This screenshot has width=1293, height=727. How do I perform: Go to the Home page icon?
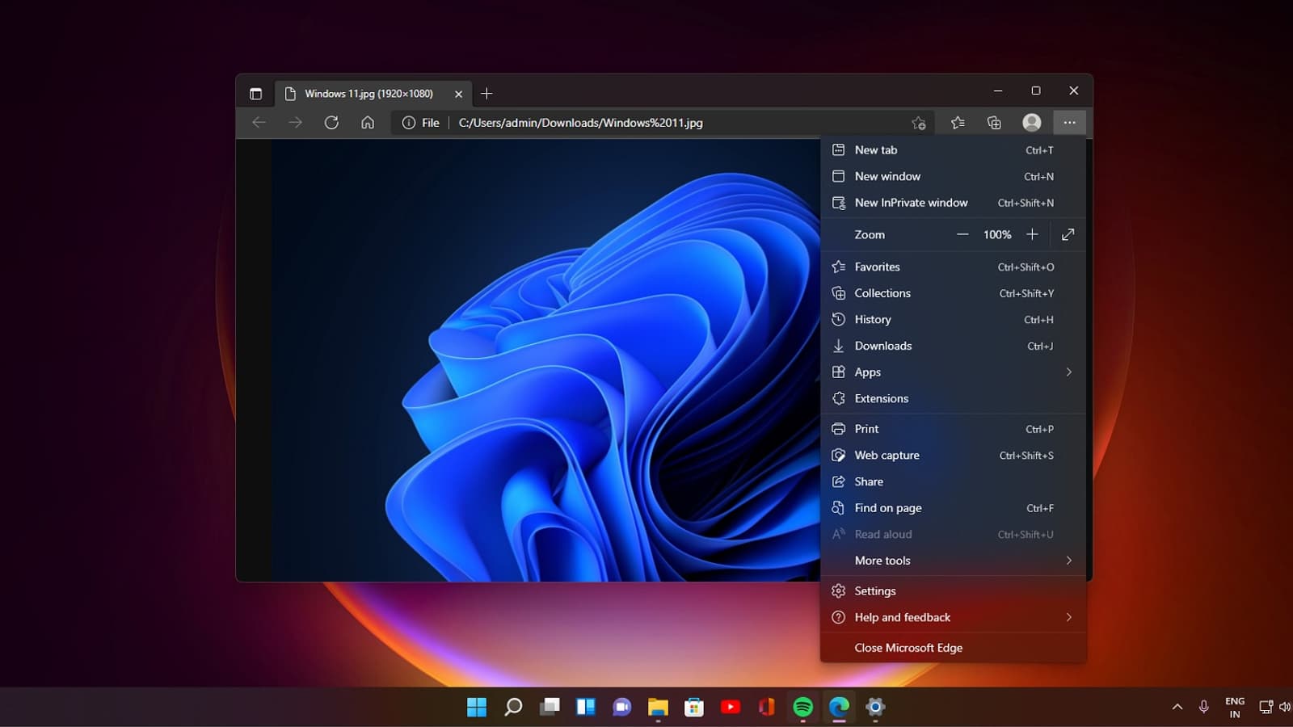pyautogui.click(x=368, y=123)
